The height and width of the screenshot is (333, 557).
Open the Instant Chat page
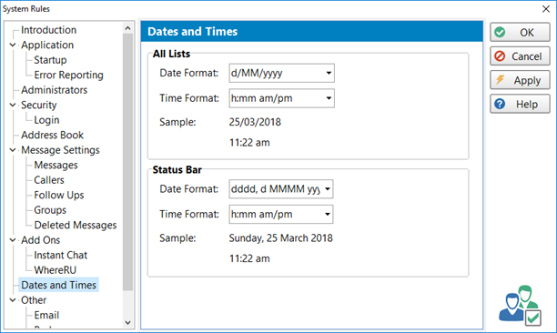[x=60, y=256]
